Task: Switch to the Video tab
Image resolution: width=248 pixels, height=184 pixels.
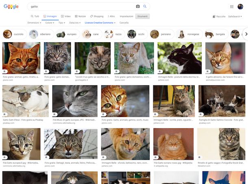Action: 66,16
